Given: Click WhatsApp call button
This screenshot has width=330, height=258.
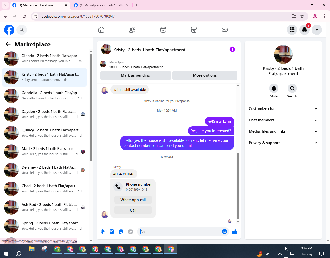Looking at the screenshot, I should pos(133,200).
